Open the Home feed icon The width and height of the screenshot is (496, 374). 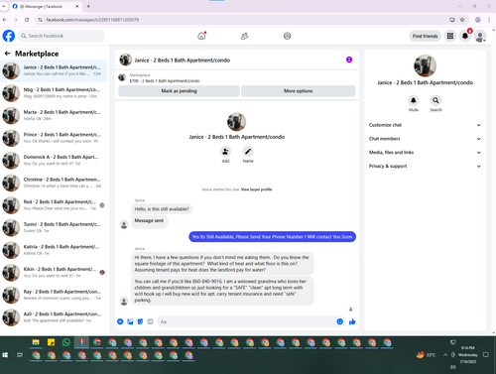click(201, 36)
